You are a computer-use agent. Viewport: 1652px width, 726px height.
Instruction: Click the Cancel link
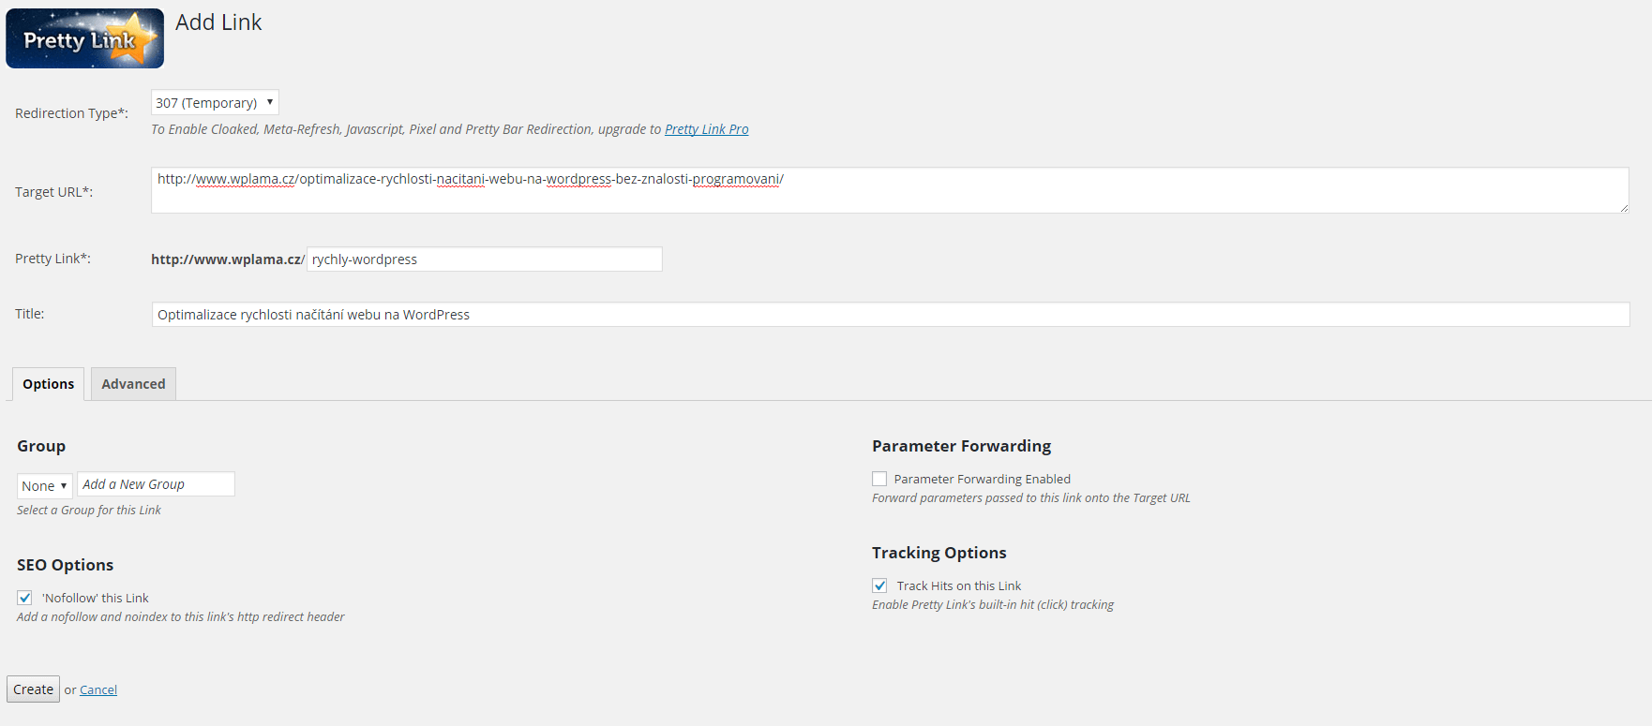tap(98, 690)
